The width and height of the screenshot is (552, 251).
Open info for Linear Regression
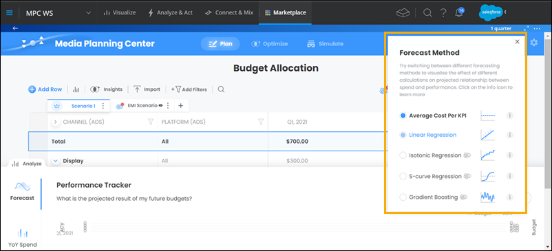(510, 135)
